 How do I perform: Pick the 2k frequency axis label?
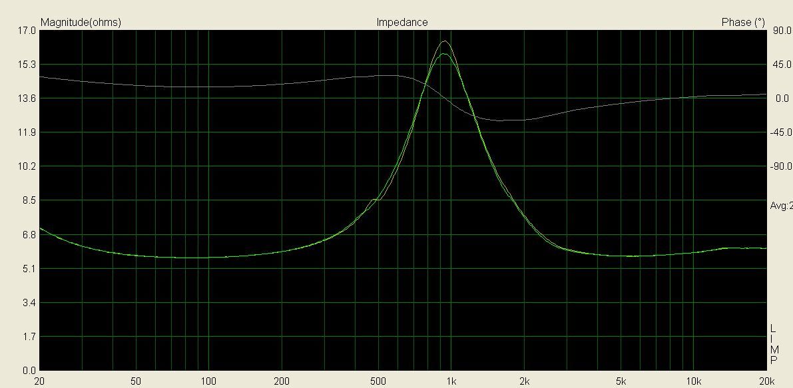tap(525, 381)
